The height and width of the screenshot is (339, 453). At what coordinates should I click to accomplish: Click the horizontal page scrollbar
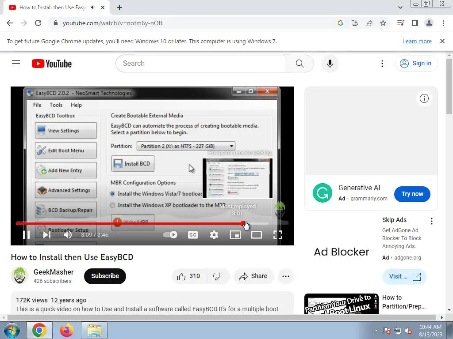pos(221,317)
